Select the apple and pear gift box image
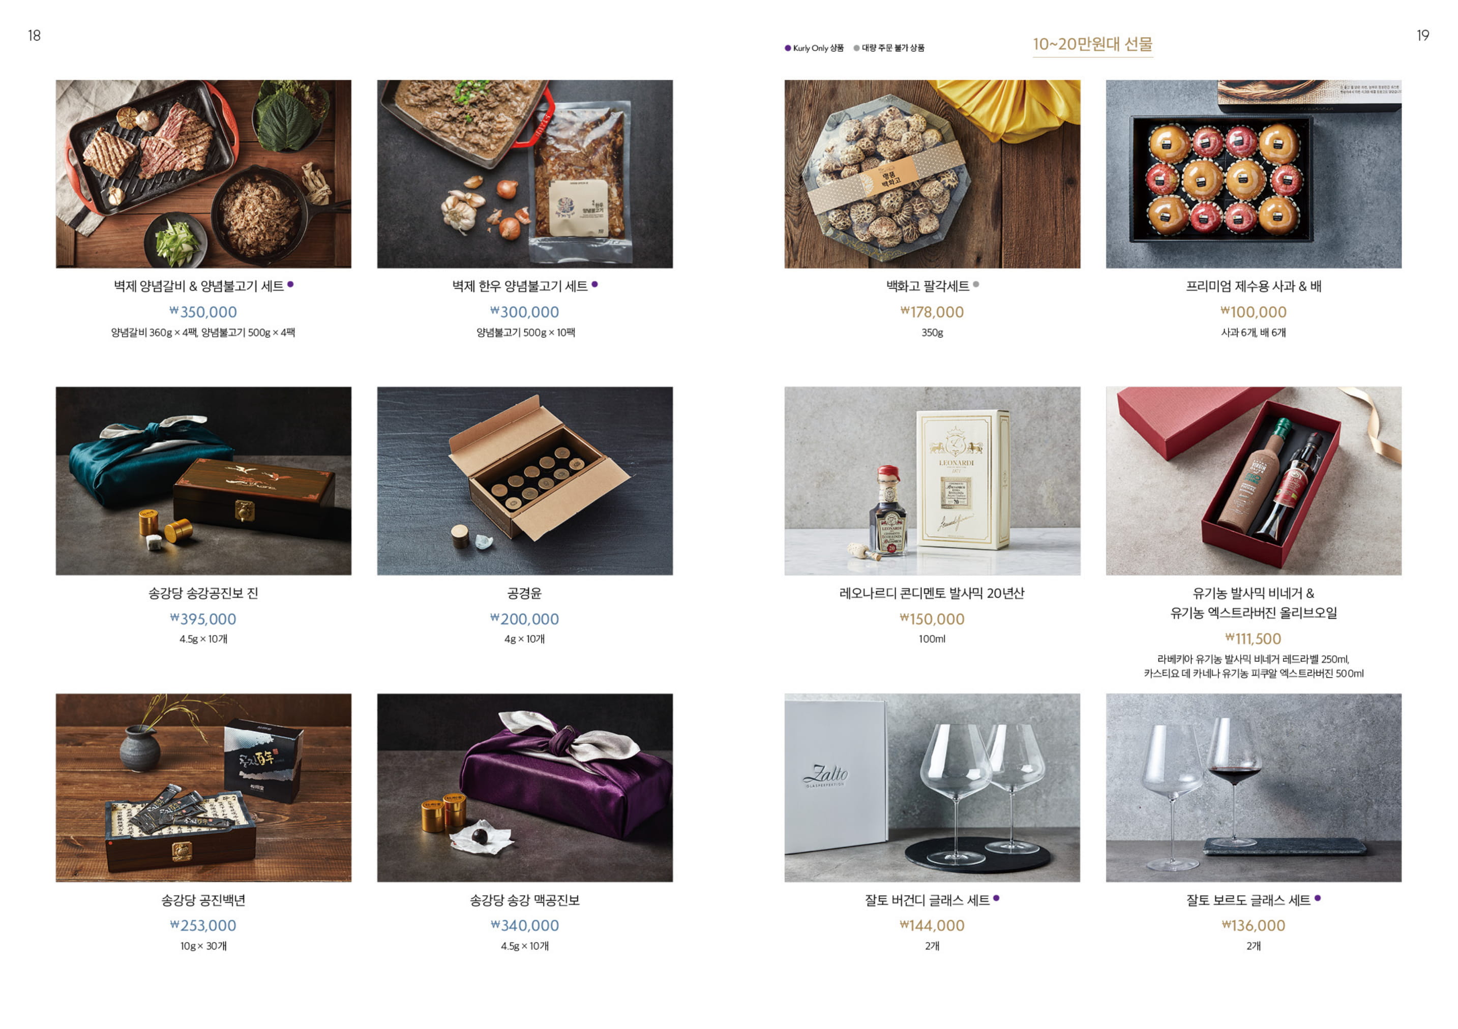The height and width of the screenshot is (1029, 1458). click(1254, 174)
